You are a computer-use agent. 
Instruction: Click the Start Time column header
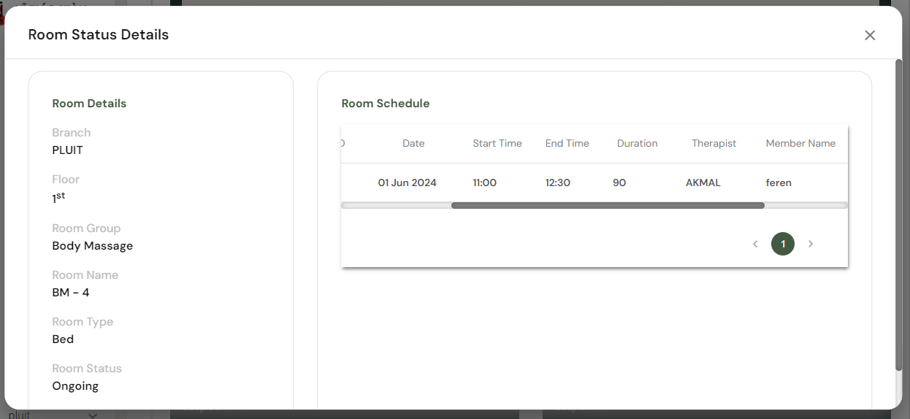click(x=497, y=144)
